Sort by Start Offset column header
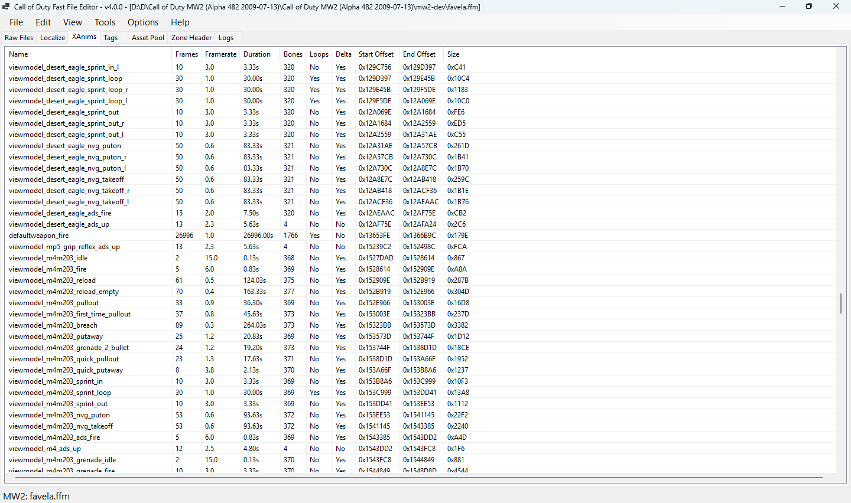This screenshot has height=503, width=851. (377, 54)
